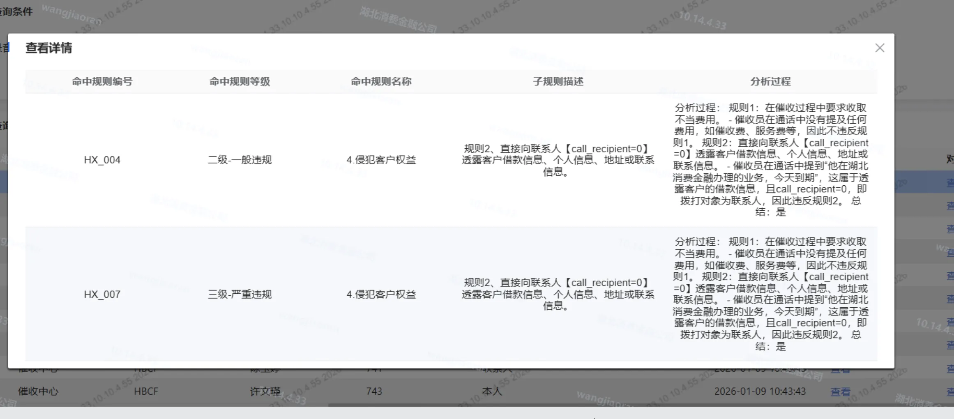This screenshot has width=954, height=419.
Task: Click the analysis process text for HX_004
Action: coord(770,160)
